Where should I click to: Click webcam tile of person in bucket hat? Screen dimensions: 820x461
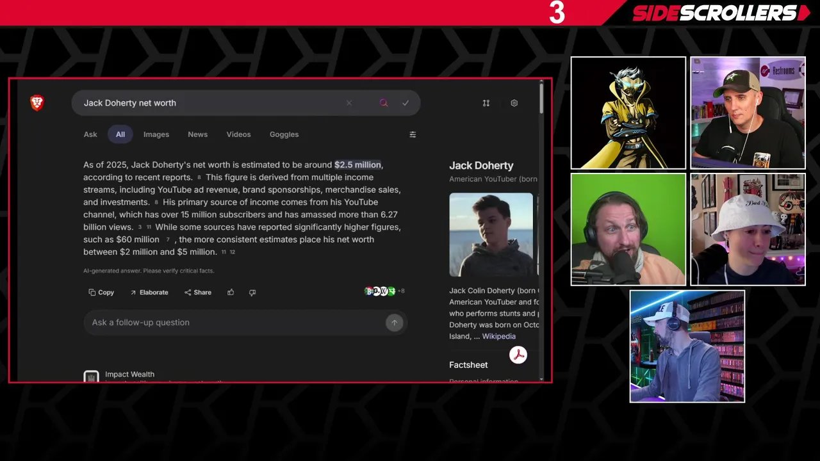coord(748,229)
